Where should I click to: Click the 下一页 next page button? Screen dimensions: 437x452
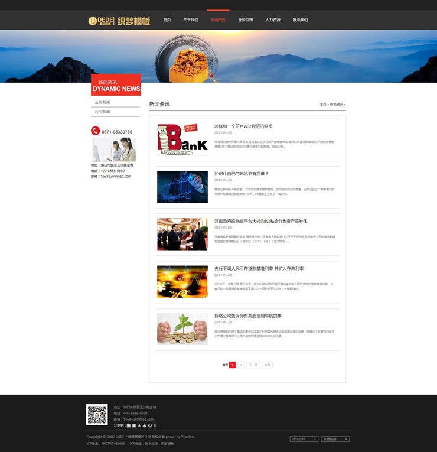(253, 365)
